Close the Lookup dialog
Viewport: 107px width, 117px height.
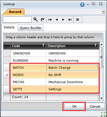tap(101, 4)
